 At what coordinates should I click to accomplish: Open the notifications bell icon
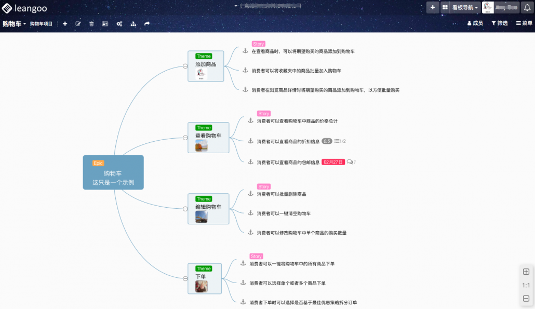[x=526, y=8]
